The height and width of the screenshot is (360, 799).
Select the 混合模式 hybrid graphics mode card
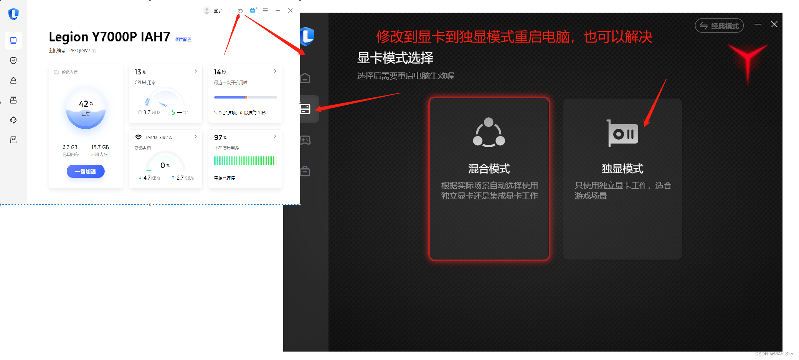click(489, 179)
